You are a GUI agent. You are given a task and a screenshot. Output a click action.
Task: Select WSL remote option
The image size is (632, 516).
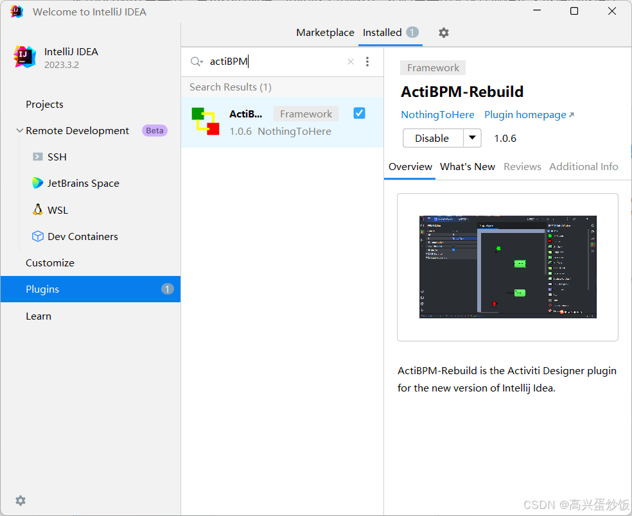tap(58, 211)
